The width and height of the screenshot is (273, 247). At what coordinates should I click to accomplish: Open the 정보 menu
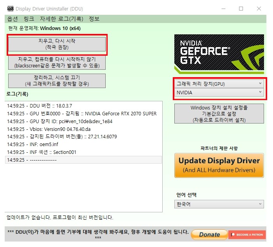94,19
